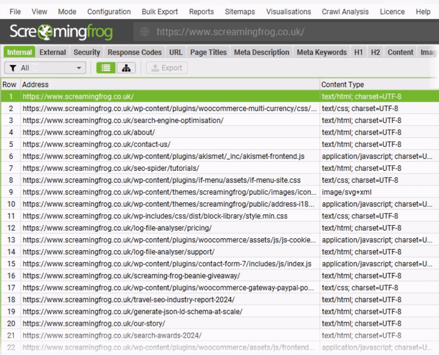
Task: Toggle to the H1 tab
Action: pos(359,52)
